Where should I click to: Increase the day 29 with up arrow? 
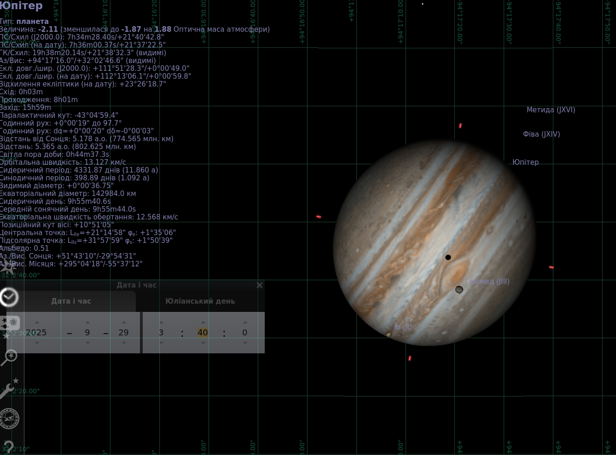pos(124,323)
